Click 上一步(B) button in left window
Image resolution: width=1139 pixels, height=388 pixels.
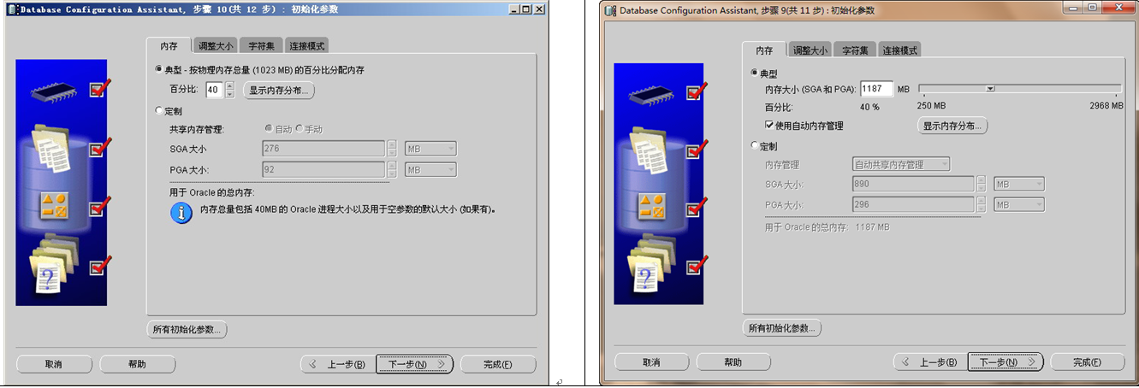point(336,364)
